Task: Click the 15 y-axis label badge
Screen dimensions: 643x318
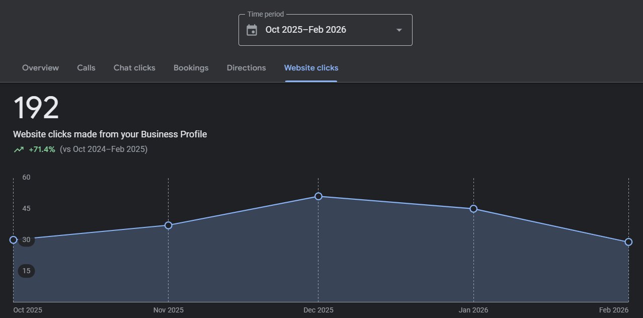Action: (26, 271)
